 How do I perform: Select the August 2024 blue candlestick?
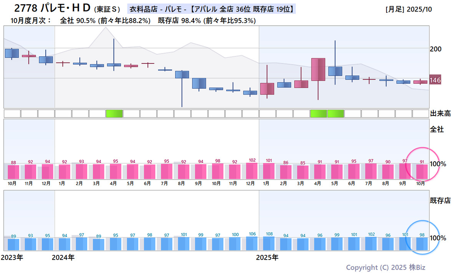[x=182, y=74]
